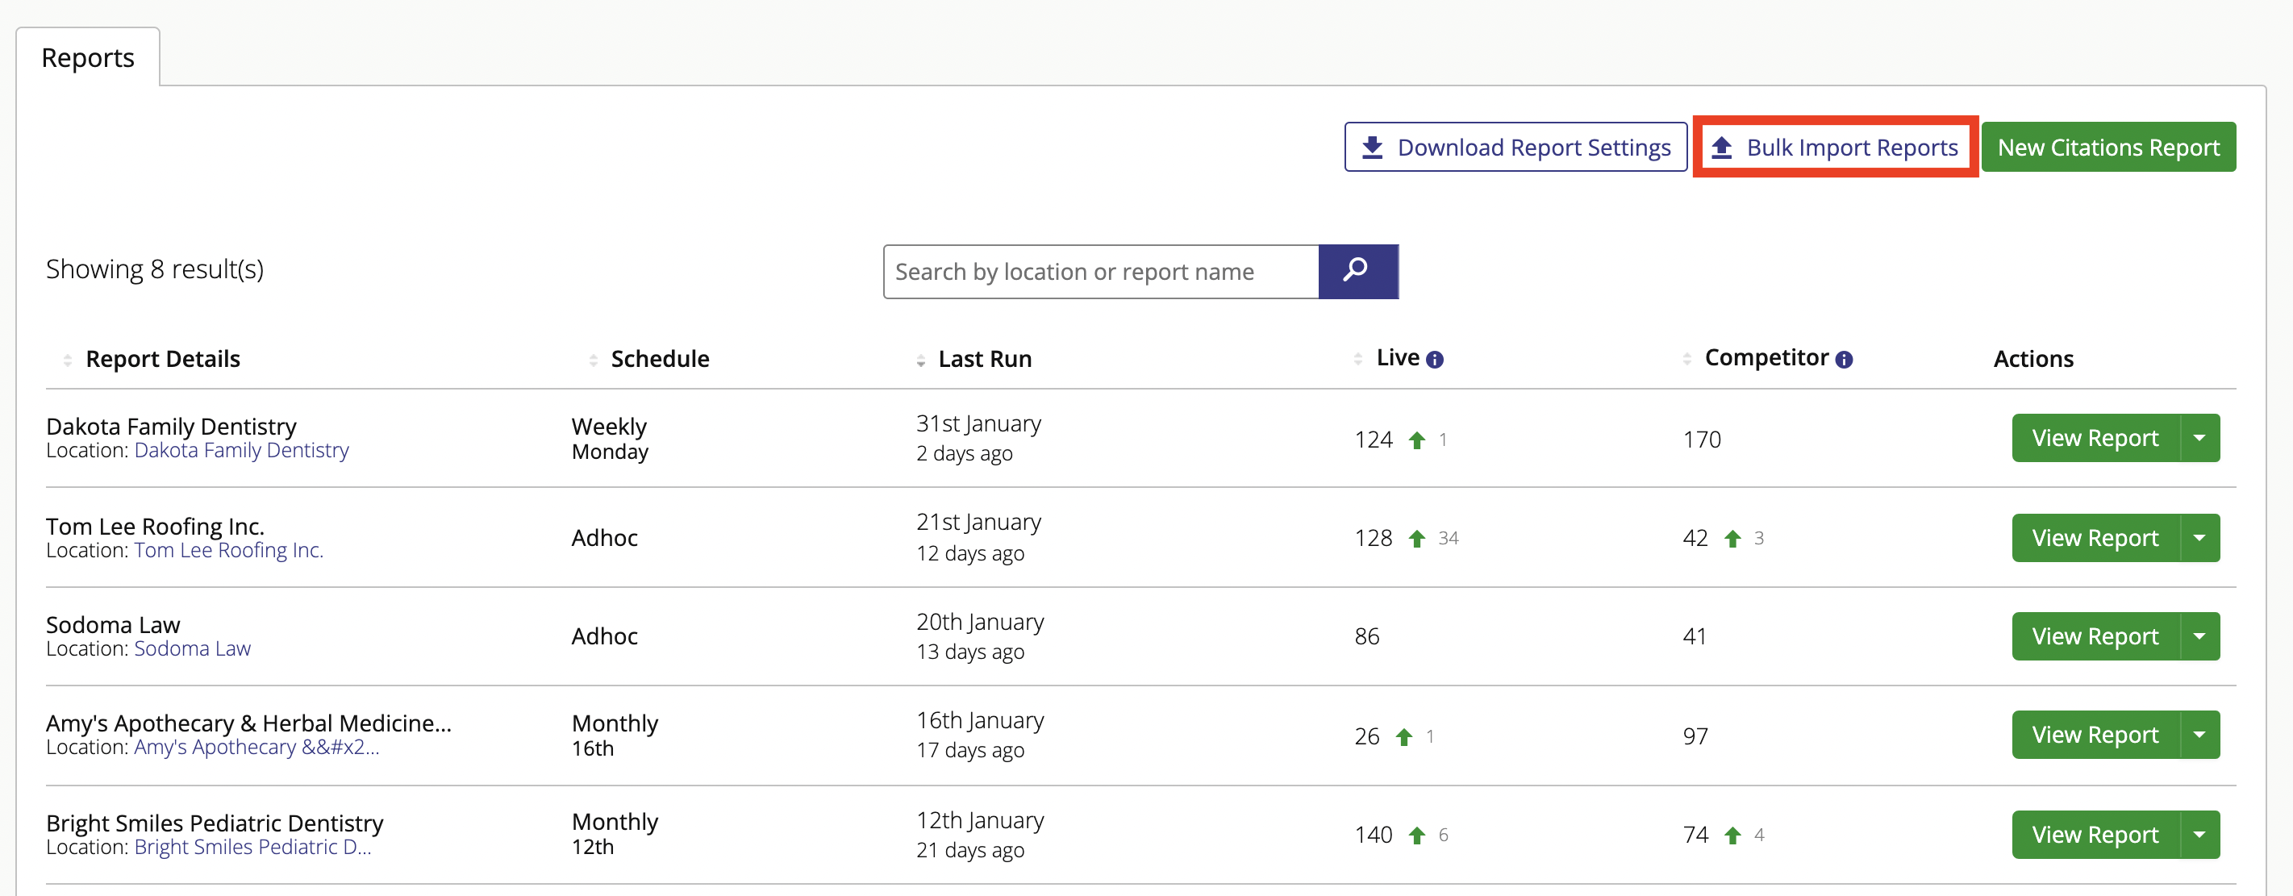Open Dakota Family Dentistry location link
The height and width of the screenshot is (896, 2293).
coord(241,450)
